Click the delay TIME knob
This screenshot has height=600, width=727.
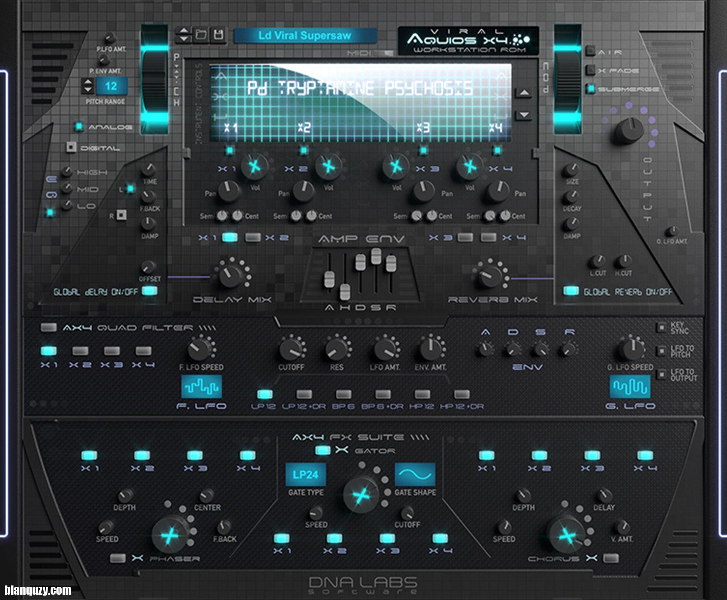point(148,169)
